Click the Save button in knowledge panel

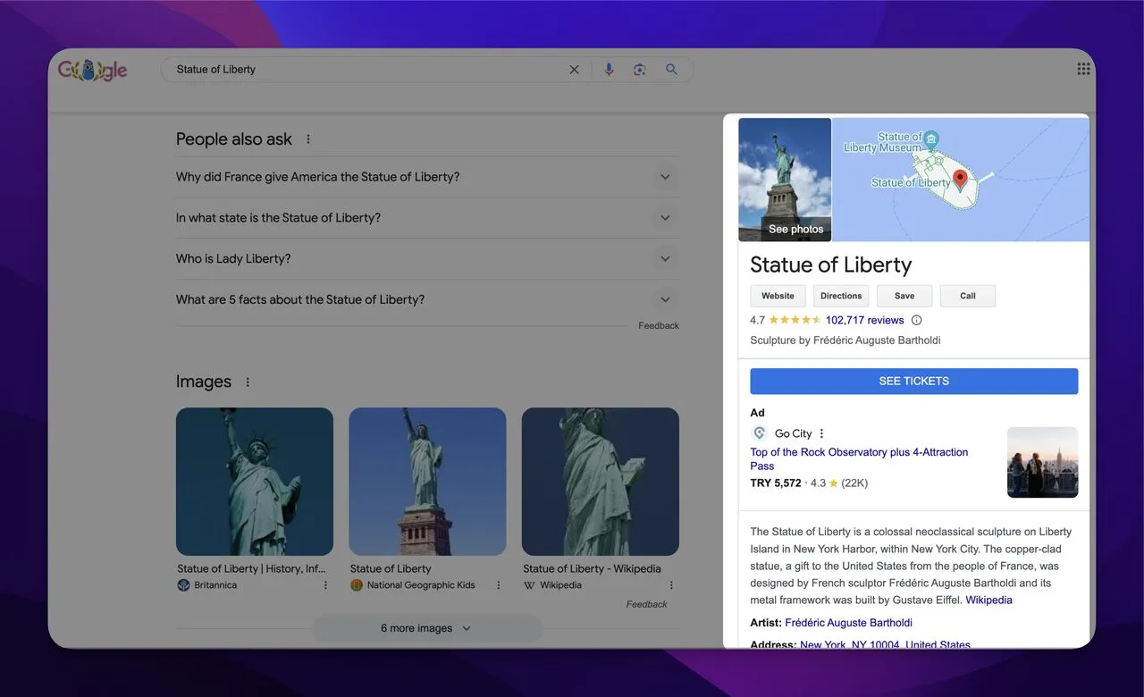pos(904,296)
